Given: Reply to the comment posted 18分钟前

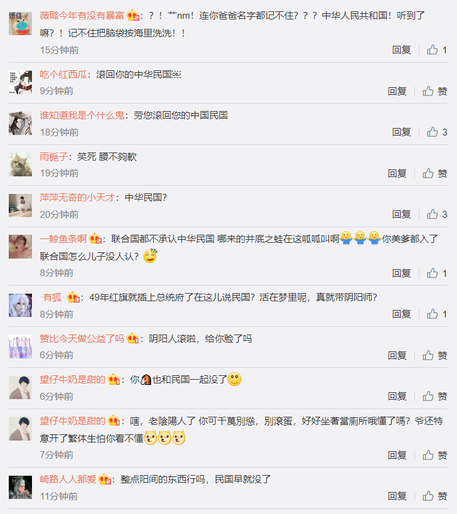Looking at the screenshot, I should [x=401, y=132].
